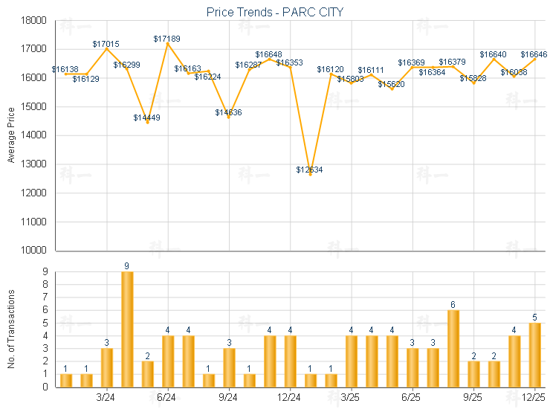Viewport: 550px width, 409px height.
Task: Select the $14636 data point
Action: [229, 117]
